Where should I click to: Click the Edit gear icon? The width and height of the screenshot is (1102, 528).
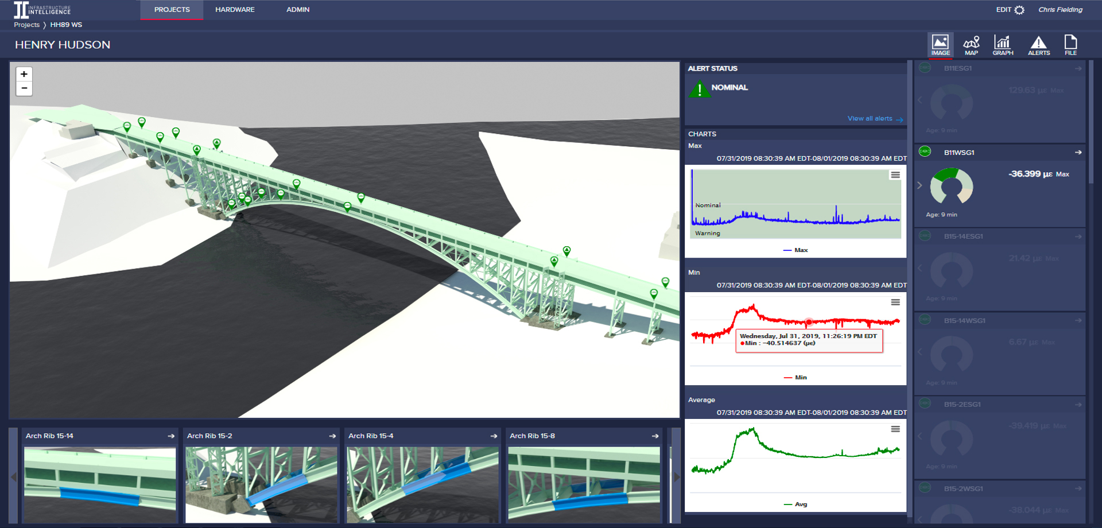click(1019, 10)
